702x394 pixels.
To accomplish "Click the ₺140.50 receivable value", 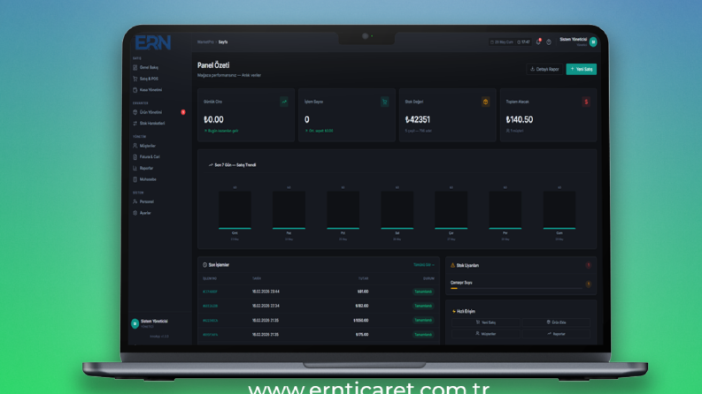I will (x=520, y=120).
